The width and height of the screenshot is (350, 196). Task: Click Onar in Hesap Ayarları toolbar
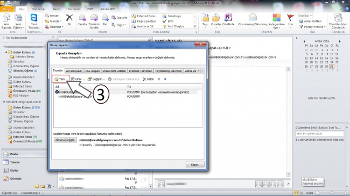point(78,79)
